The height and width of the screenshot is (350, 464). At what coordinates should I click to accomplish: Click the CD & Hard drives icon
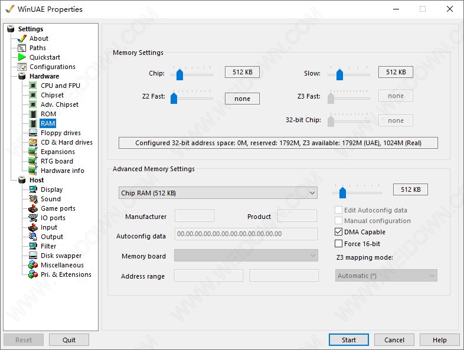point(33,142)
